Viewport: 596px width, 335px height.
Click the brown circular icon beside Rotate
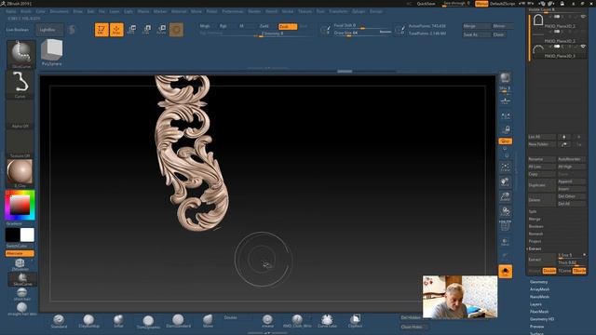point(176,30)
